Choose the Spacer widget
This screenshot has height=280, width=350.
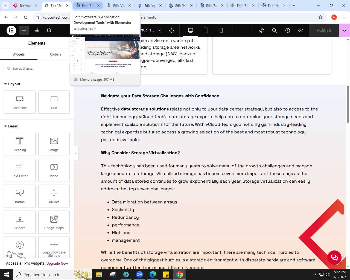[20, 222]
